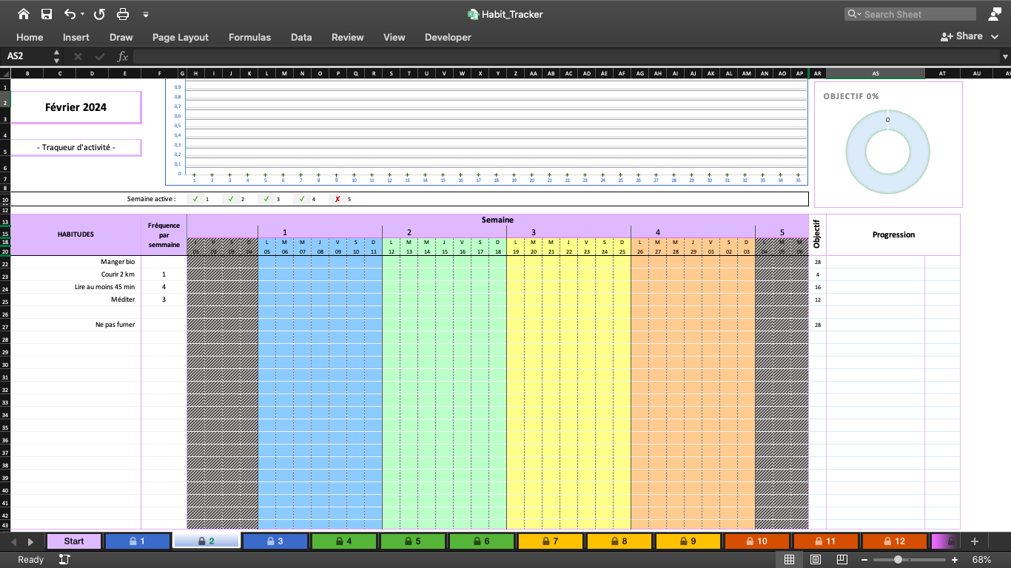Select the Start sheet tab
This screenshot has width=1011, height=568.
(x=73, y=541)
